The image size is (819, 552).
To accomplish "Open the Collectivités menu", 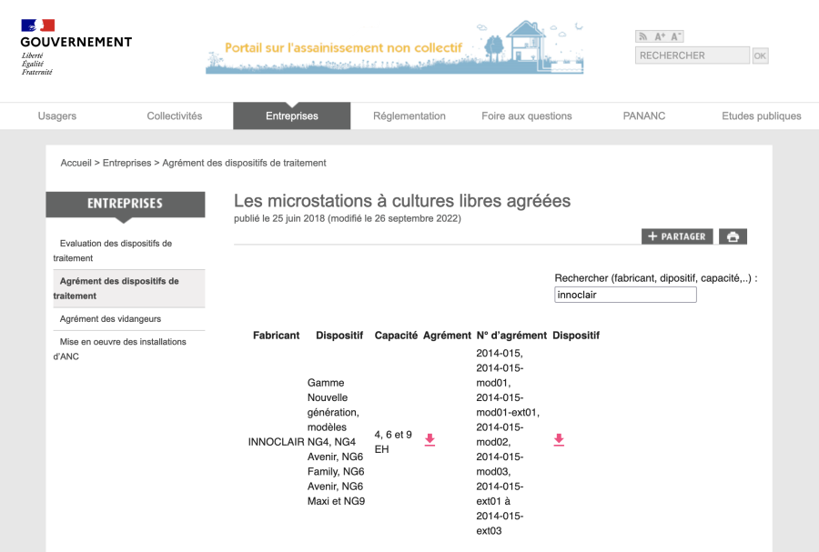I will coord(175,115).
